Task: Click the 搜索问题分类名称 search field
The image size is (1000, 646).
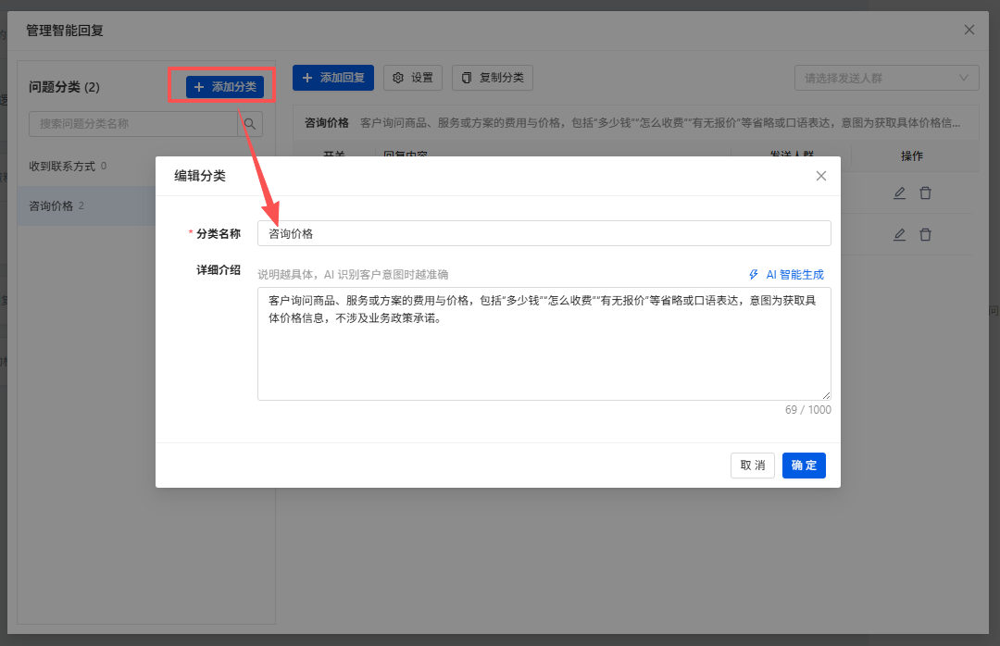Action: [133, 124]
